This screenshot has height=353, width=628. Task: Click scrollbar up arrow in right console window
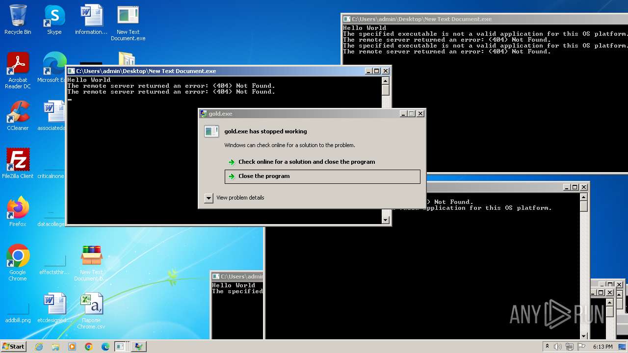point(583,197)
